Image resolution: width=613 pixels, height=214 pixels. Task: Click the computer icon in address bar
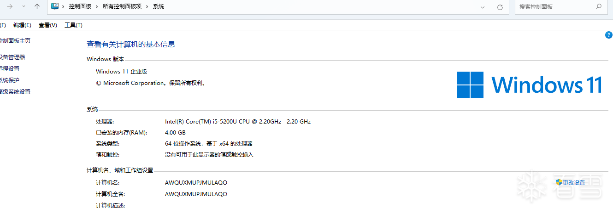(x=55, y=6)
